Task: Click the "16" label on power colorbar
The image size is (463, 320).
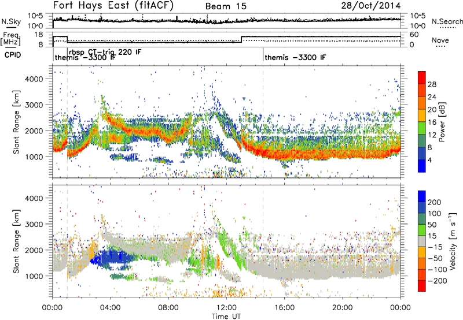Action: point(432,122)
